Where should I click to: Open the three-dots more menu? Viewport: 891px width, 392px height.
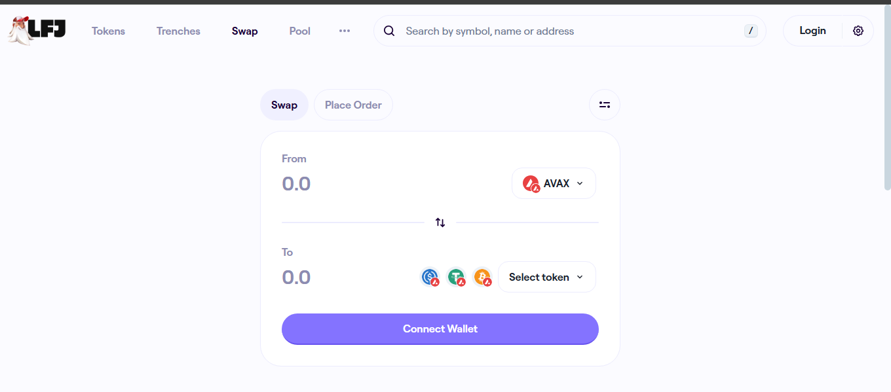(x=345, y=31)
